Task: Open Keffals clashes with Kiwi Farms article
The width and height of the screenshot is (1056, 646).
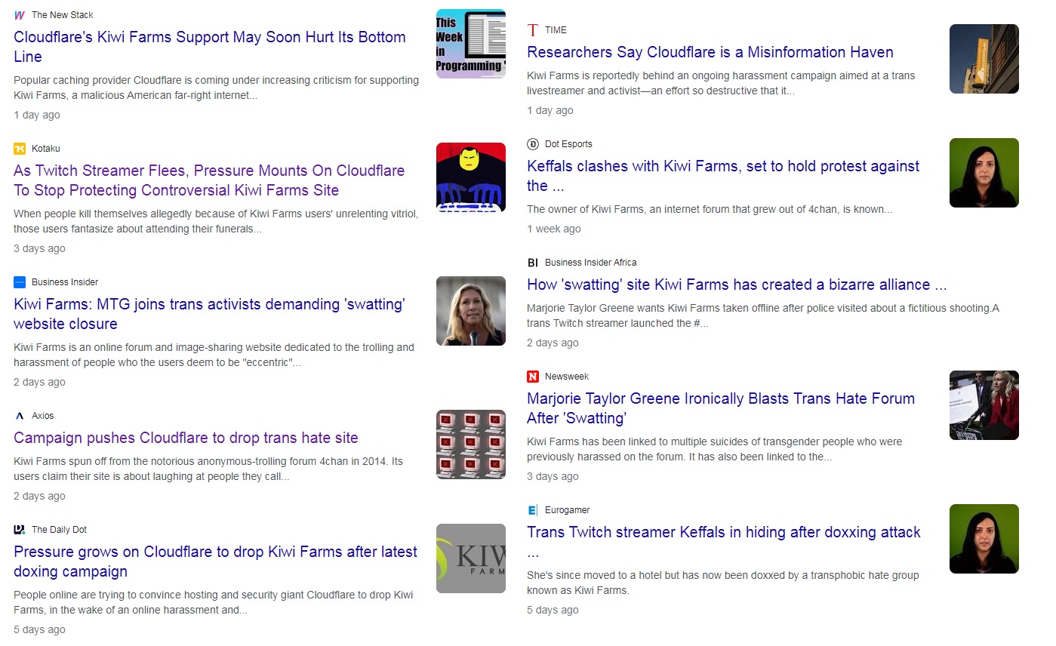Action: click(x=723, y=176)
